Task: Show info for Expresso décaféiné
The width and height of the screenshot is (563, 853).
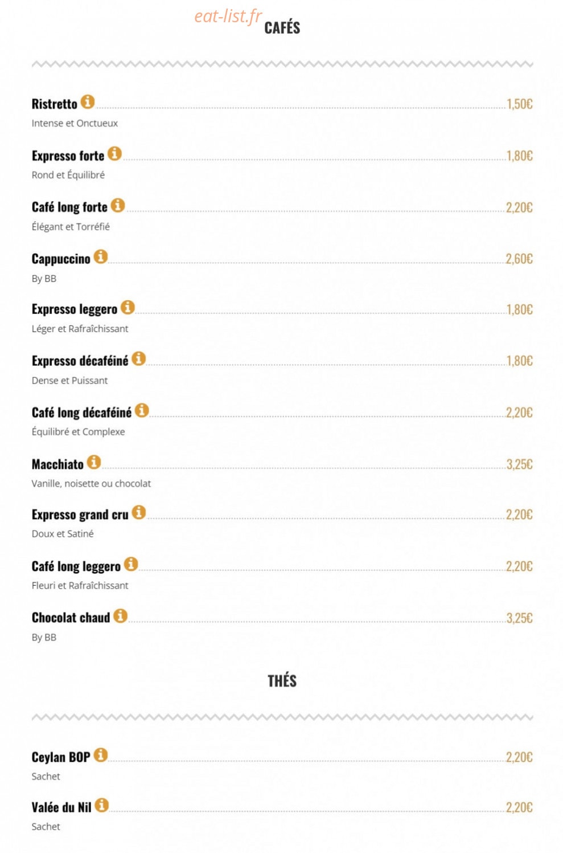Action: tap(139, 358)
